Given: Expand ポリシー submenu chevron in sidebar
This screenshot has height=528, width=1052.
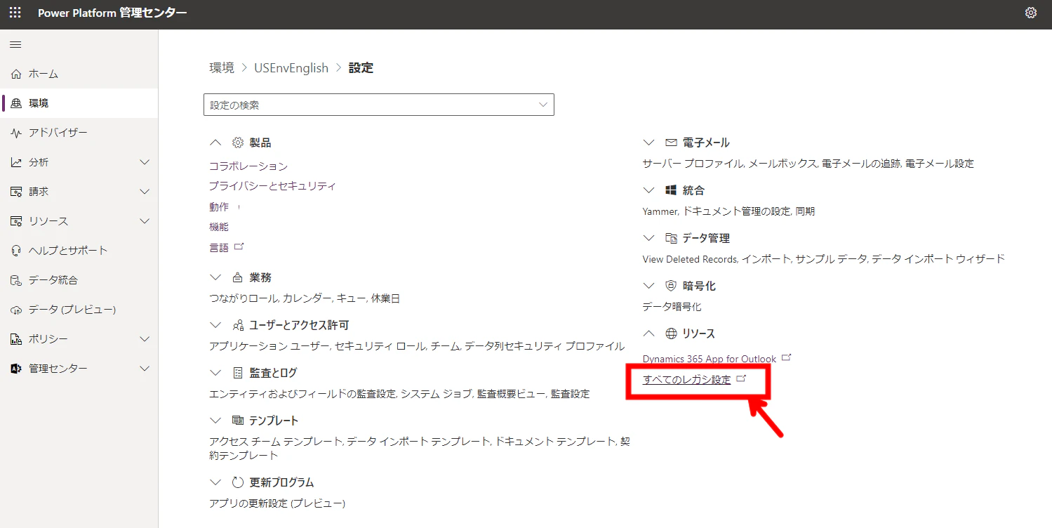Looking at the screenshot, I should click(x=145, y=339).
